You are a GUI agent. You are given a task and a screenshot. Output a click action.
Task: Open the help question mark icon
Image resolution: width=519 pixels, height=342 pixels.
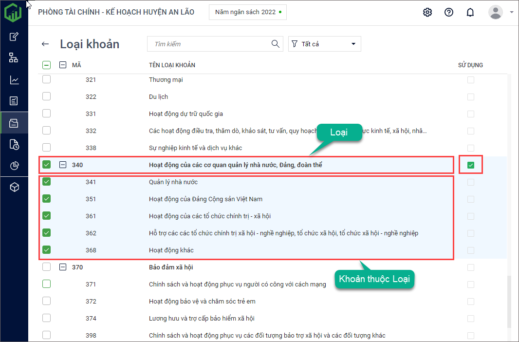[x=449, y=12]
